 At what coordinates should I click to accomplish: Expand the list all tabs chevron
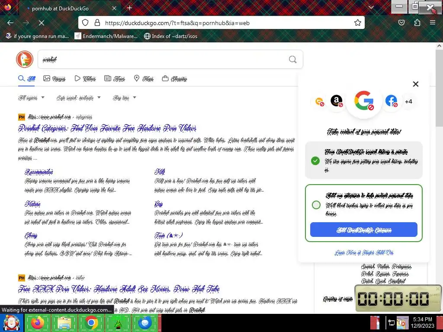(371, 8)
